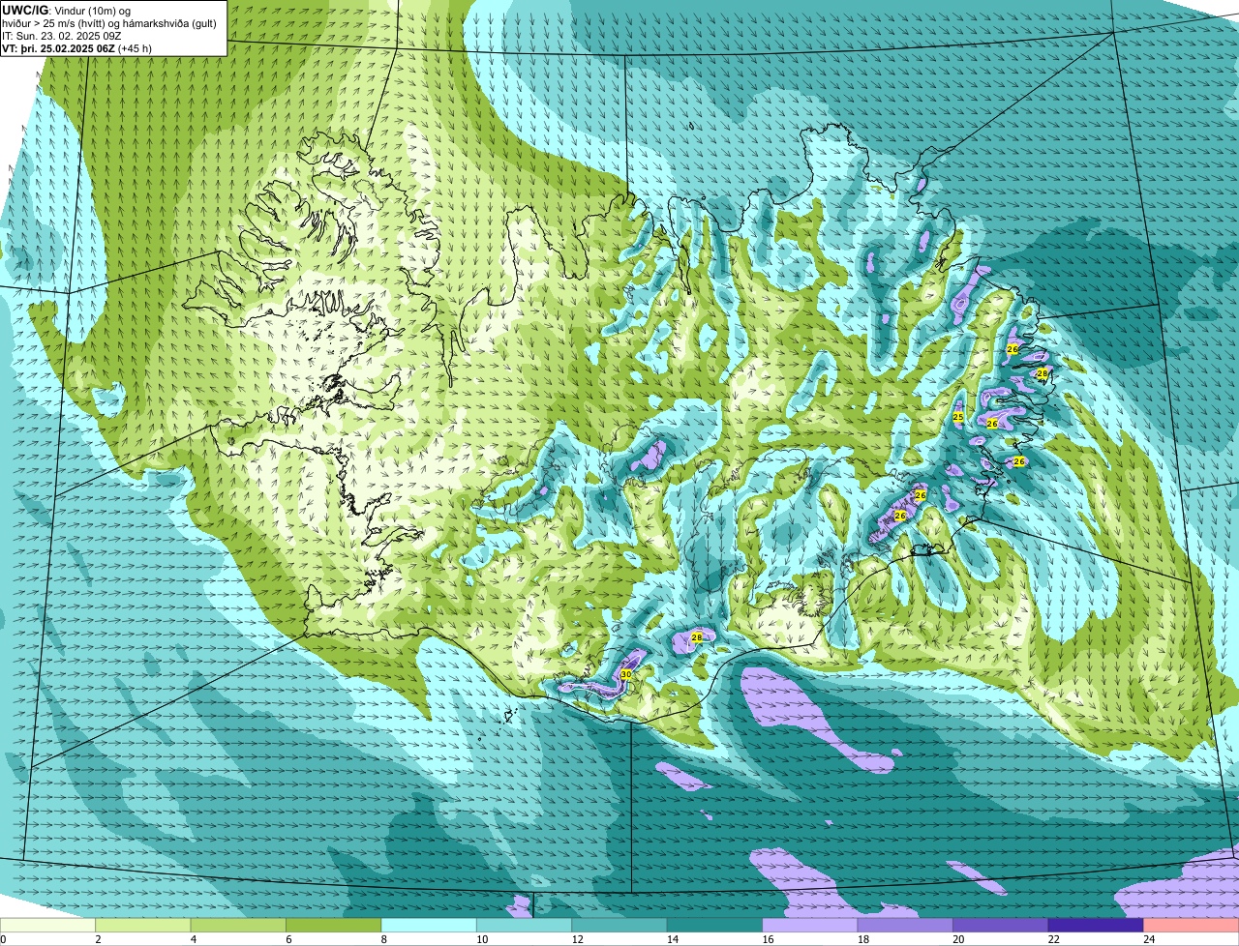The height and width of the screenshot is (946, 1239).
Task: Click the legend scale label "18"
Action: tap(863, 939)
